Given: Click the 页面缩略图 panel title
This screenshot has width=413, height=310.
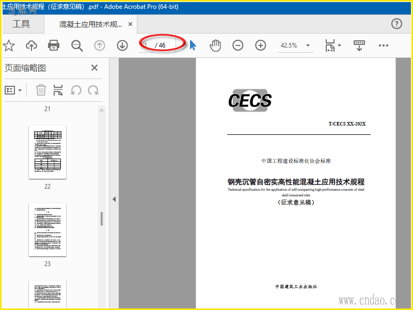Looking at the screenshot, I should (x=25, y=68).
